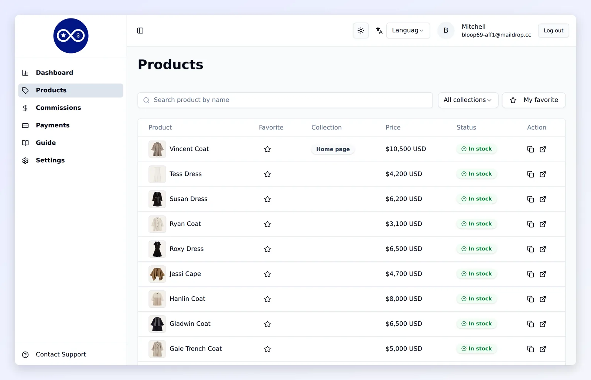This screenshot has width=591, height=380.
Task: Favorite the Gladwin Coat with star
Action: (267, 324)
